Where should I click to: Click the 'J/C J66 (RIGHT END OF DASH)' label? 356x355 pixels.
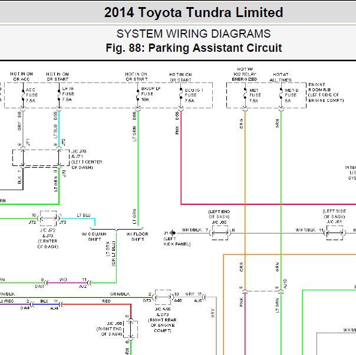tap(110, 329)
